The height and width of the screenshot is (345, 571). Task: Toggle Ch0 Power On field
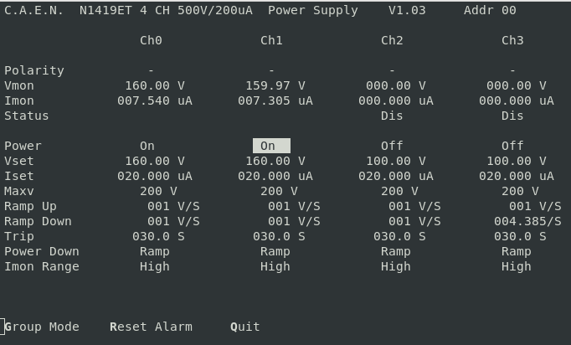click(x=147, y=146)
